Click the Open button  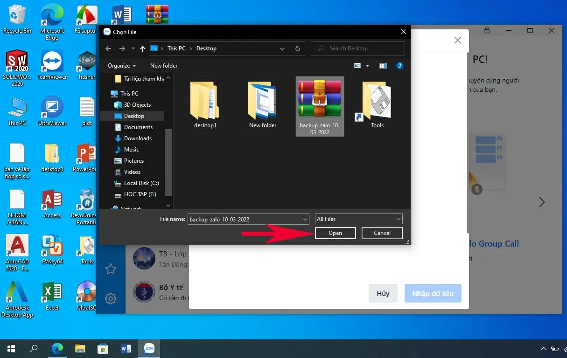tap(335, 233)
